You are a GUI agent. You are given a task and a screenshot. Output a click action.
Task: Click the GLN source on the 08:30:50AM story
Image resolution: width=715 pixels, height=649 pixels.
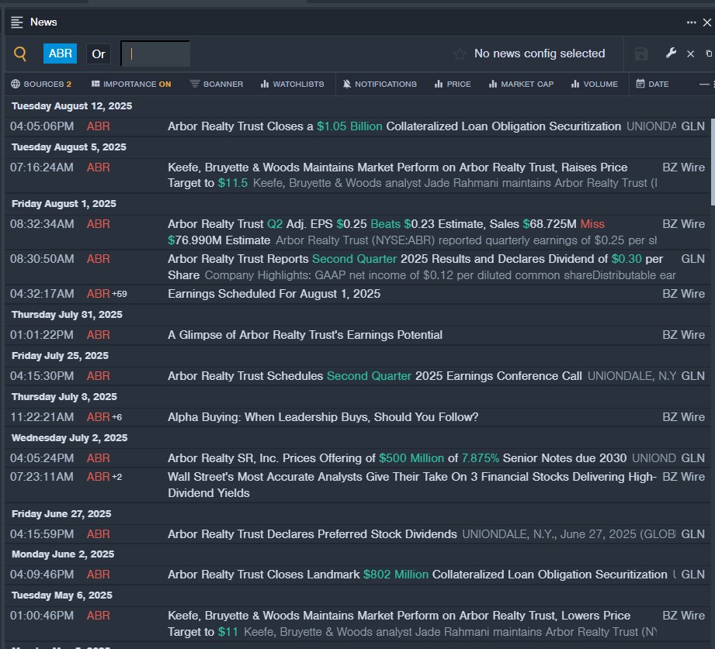tap(693, 259)
